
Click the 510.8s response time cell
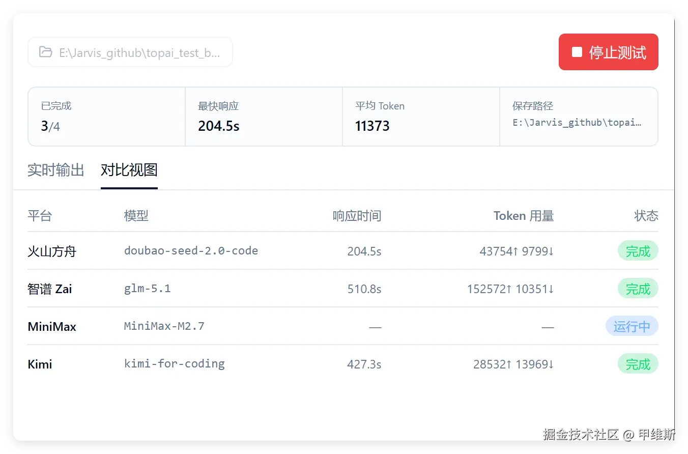[364, 289]
